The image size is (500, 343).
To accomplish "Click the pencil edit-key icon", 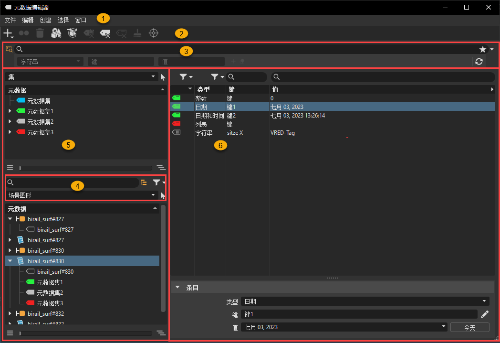I will tap(485, 314).
